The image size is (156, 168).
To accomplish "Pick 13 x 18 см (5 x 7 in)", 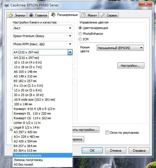I will click(x=42, y=67).
